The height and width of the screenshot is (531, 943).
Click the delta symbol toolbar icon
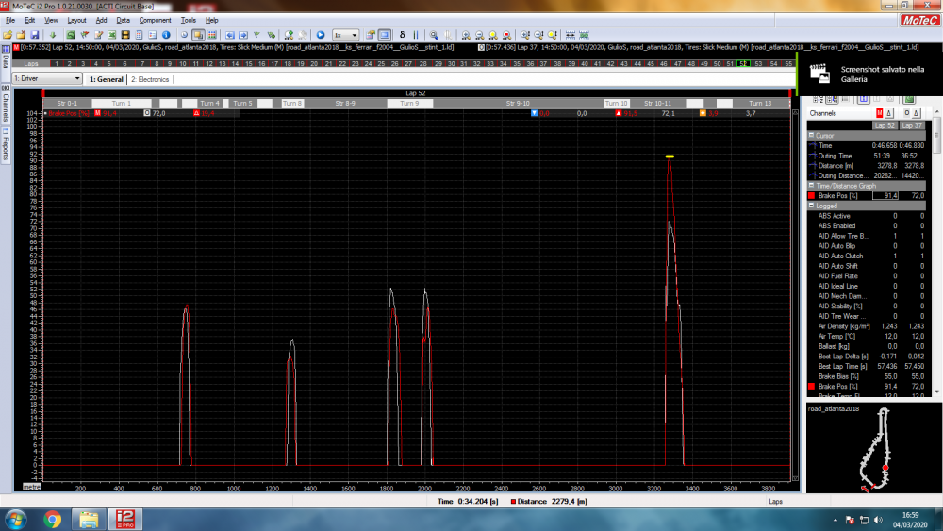pyautogui.click(x=403, y=35)
